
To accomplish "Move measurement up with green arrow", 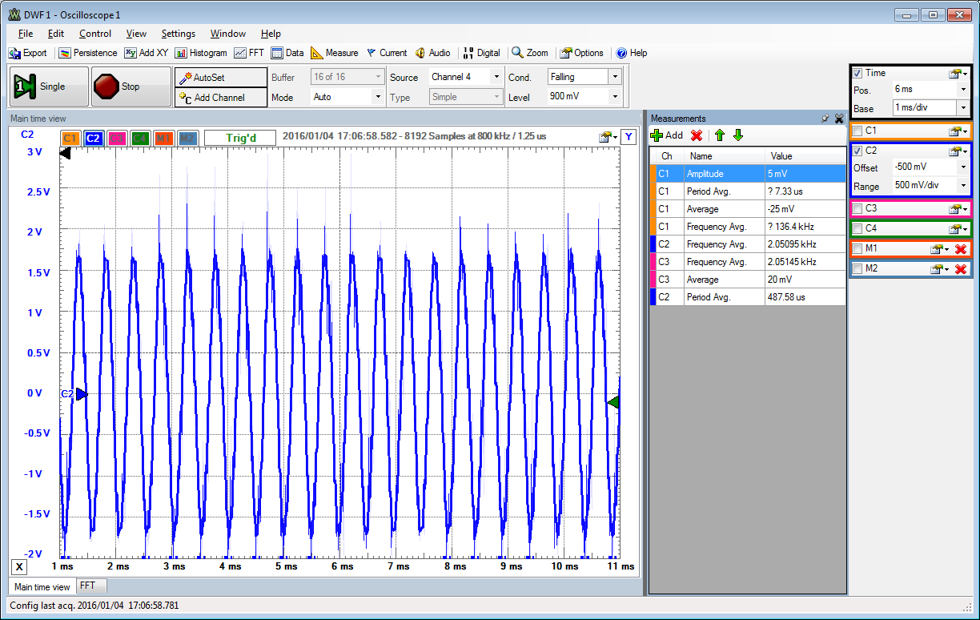I will 720,135.
